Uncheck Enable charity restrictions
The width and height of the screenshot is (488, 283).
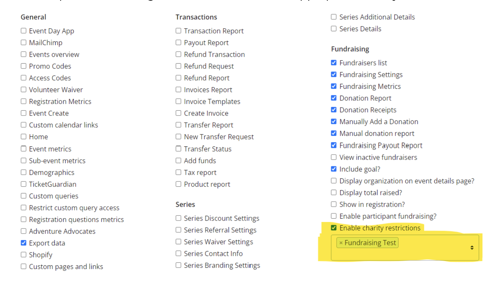click(334, 228)
